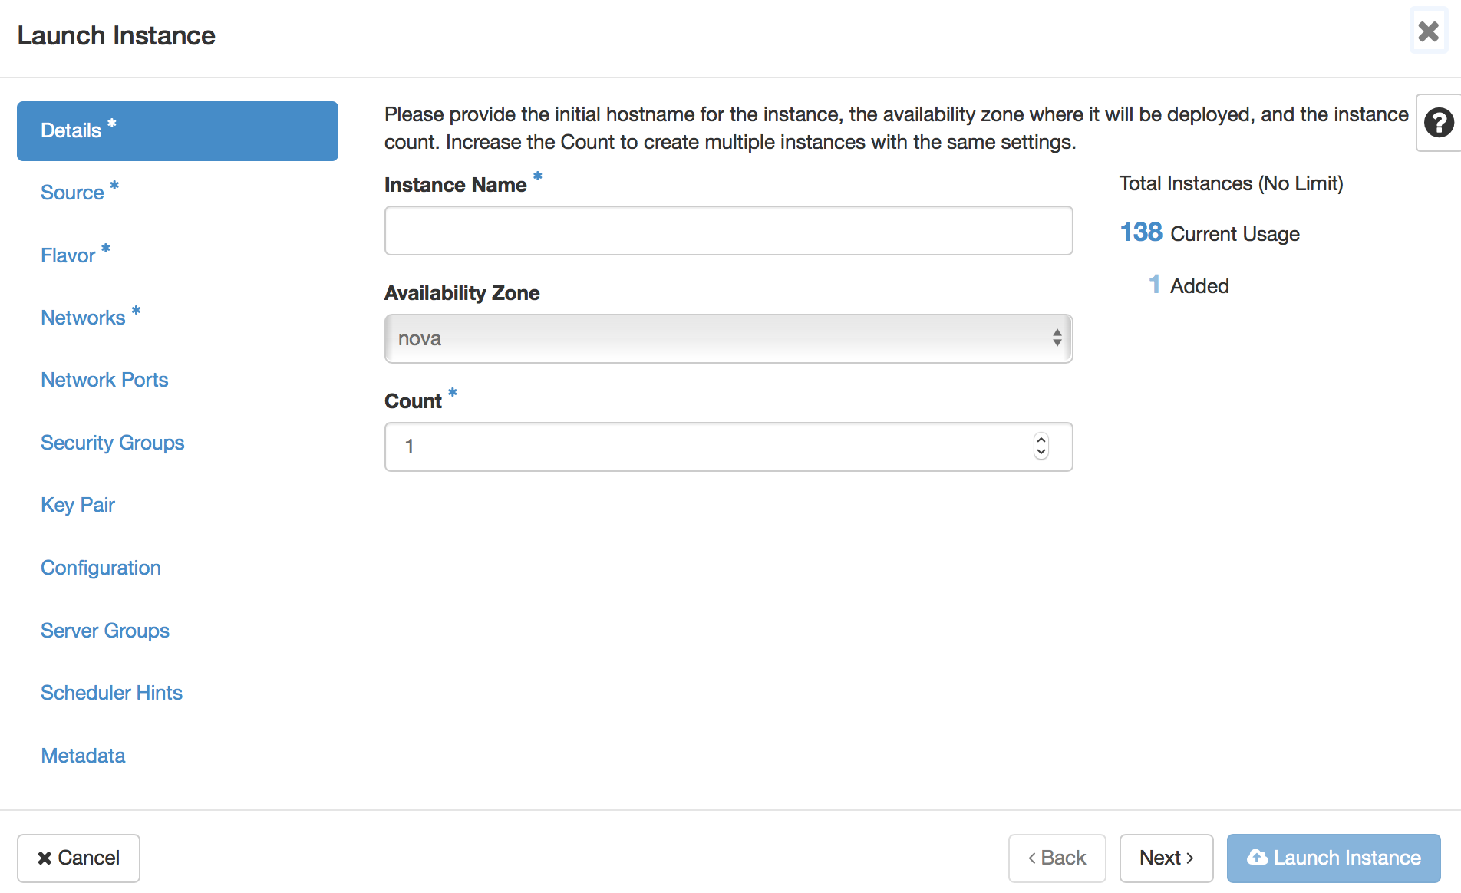Close the Launch Instance dialog

pos(1428,31)
